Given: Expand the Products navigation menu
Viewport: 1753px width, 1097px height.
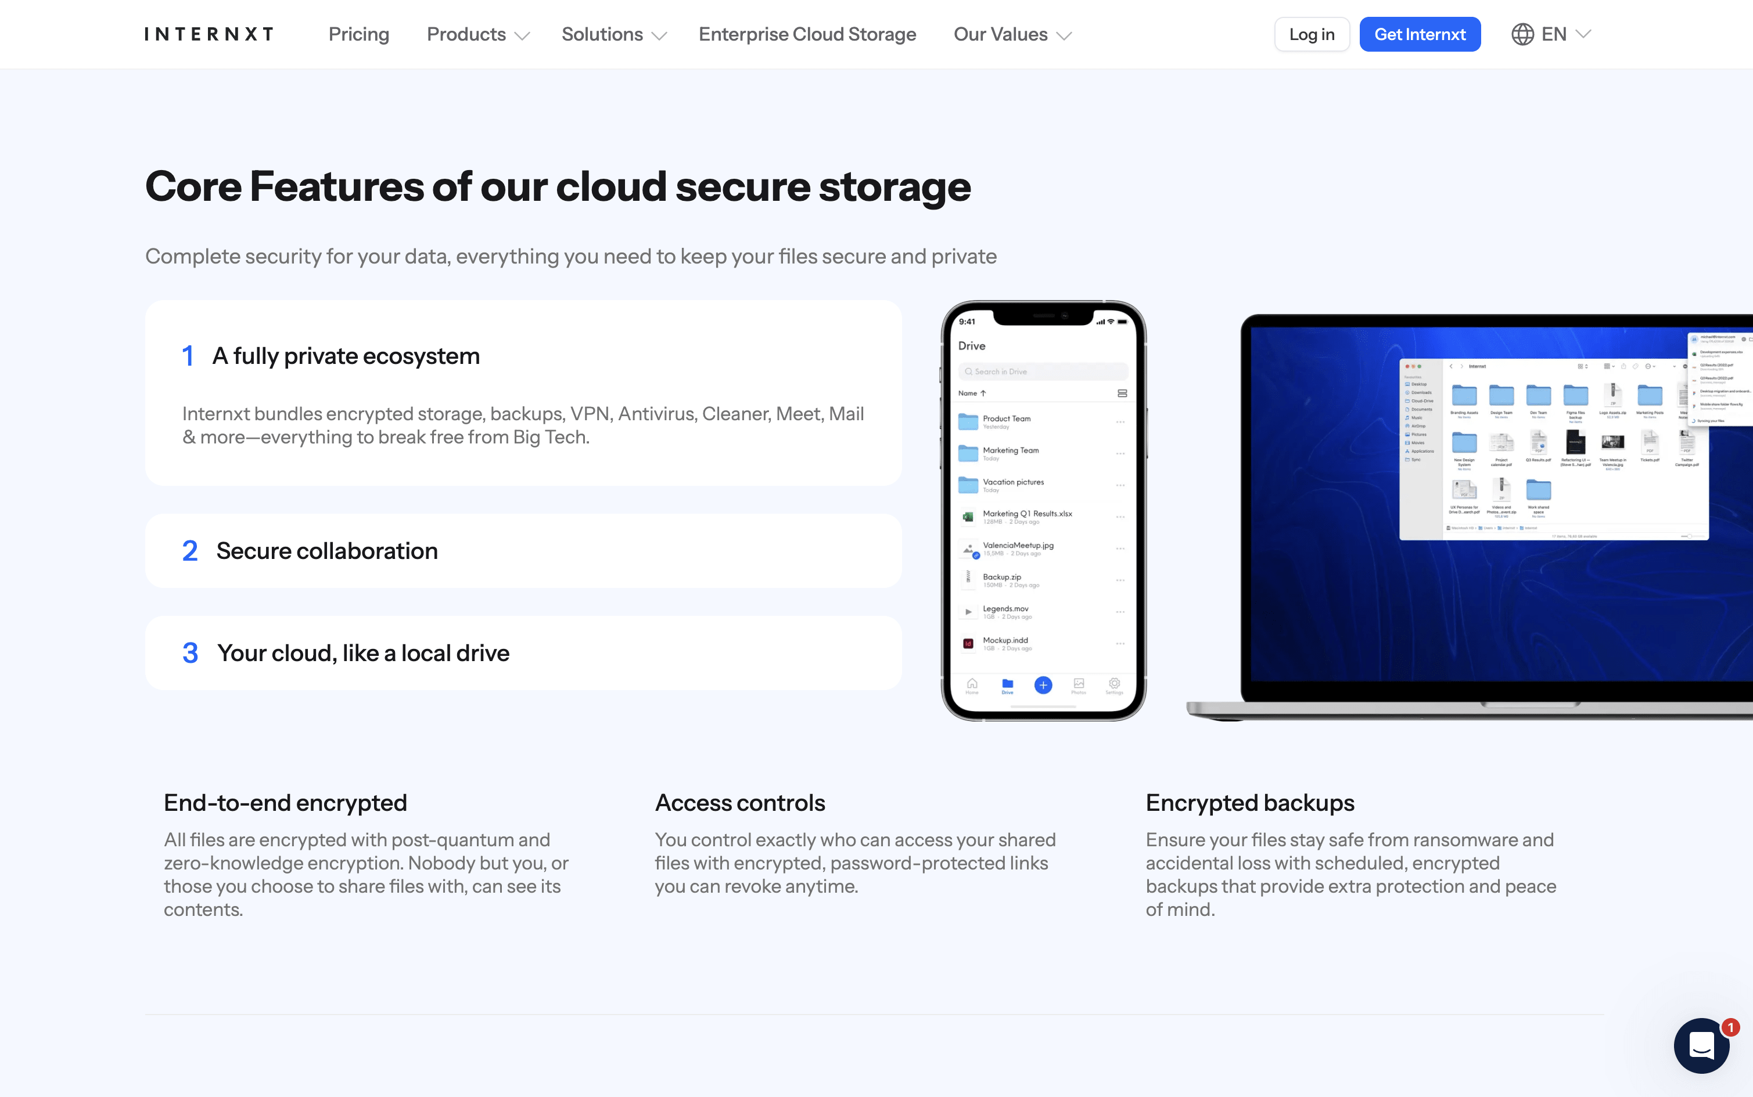Looking at the screenshot, I should pyautogui.click(x=479, y=34).
